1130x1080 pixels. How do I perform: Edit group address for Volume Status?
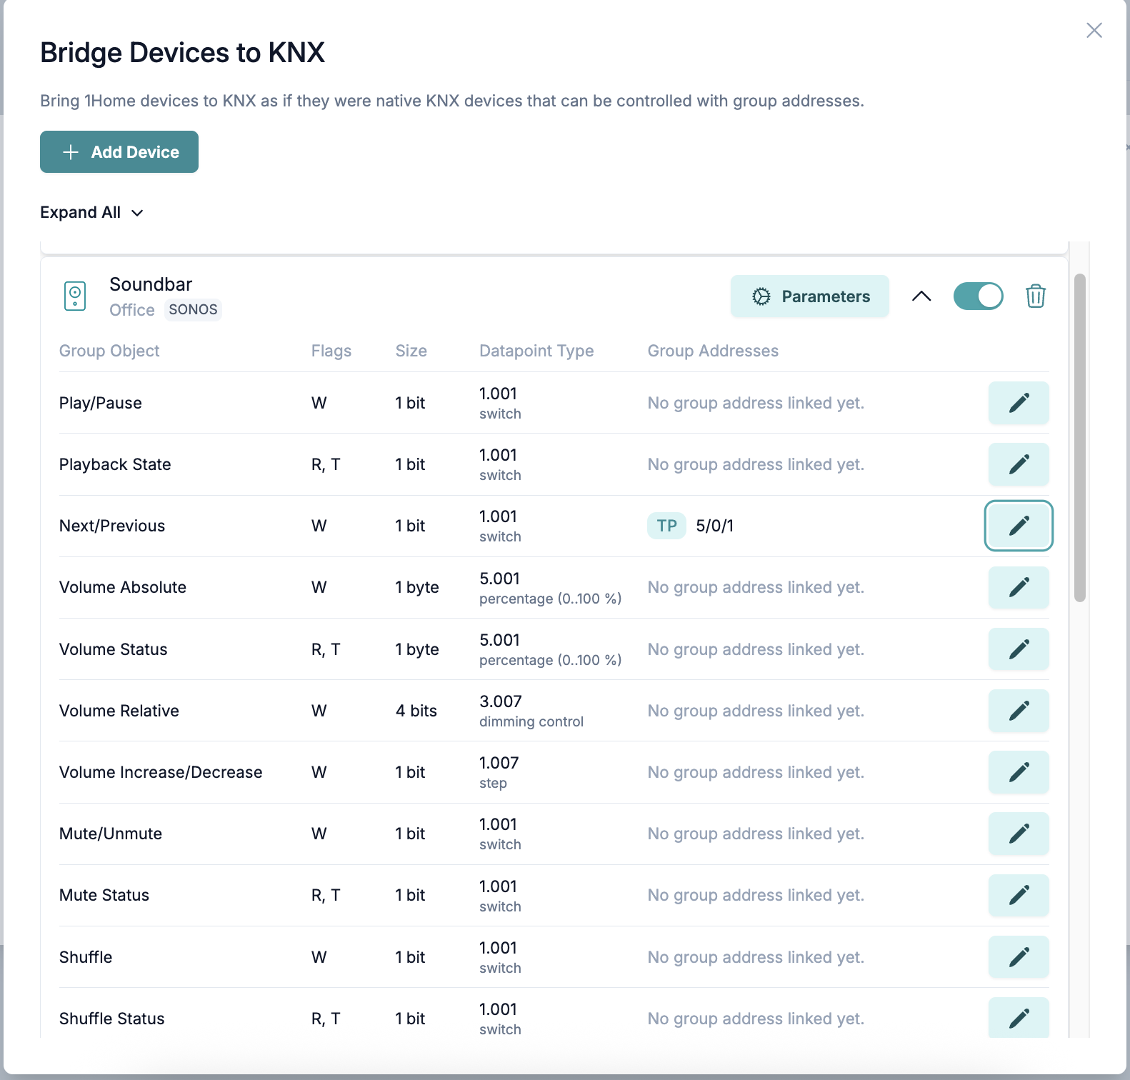(1019, 649)
